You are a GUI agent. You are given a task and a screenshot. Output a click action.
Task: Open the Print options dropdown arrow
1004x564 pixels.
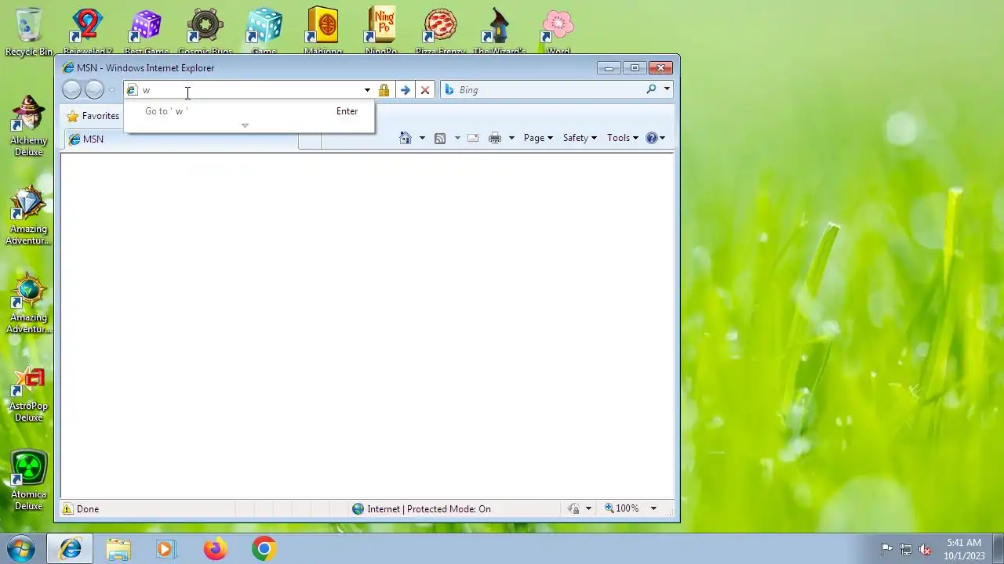point(511,138)
